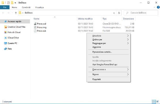Click the Prova.img file name

pyautogui.click(x=42, y=27)
